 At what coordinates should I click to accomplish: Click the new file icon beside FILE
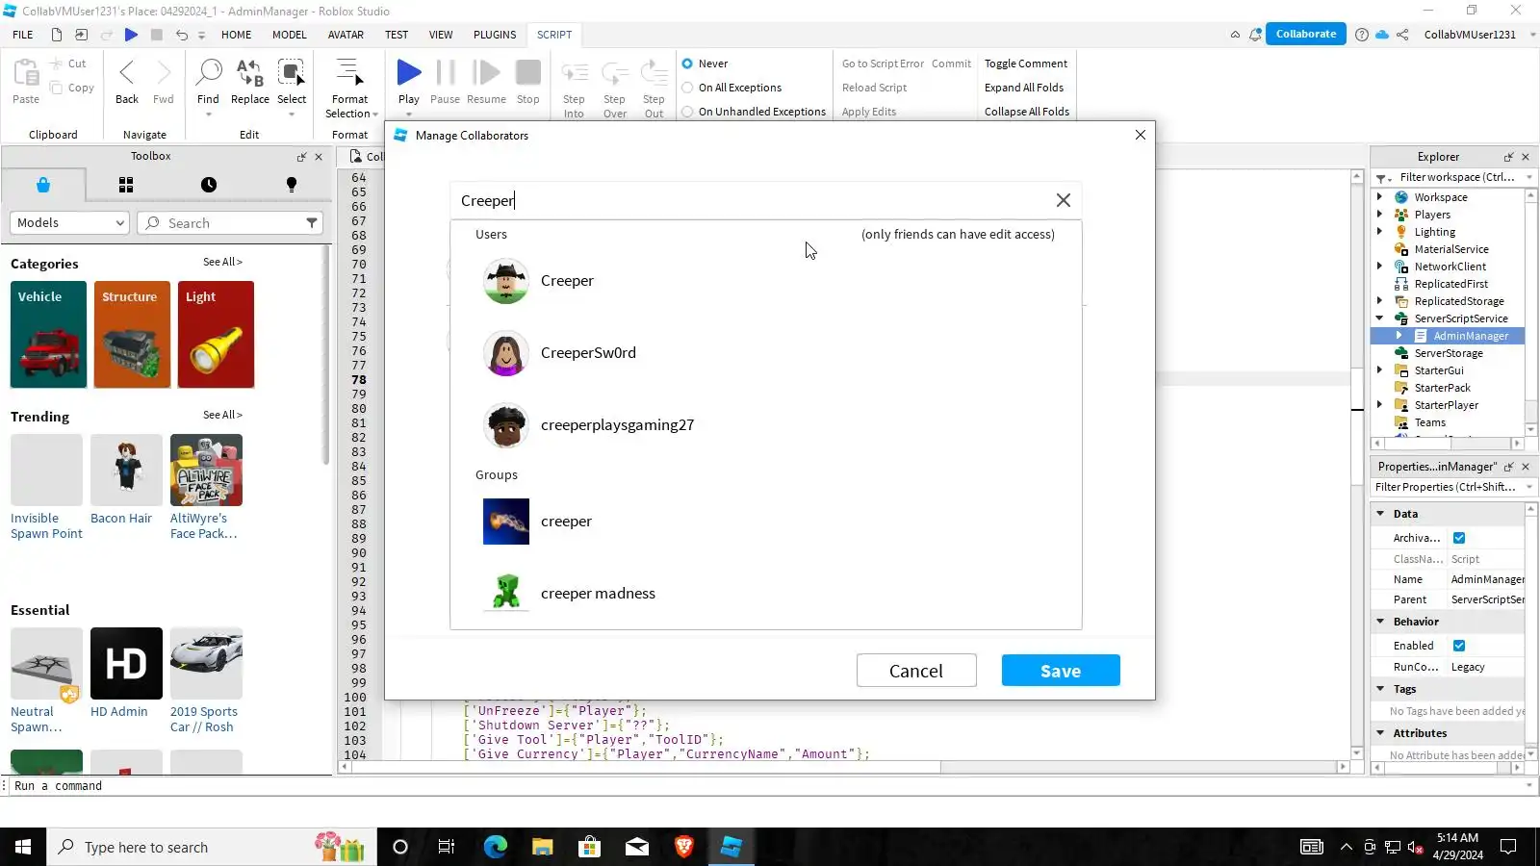click(x=57, y=35)
